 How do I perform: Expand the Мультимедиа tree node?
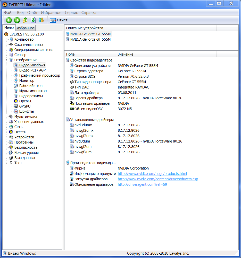click(x=7, y=117)
